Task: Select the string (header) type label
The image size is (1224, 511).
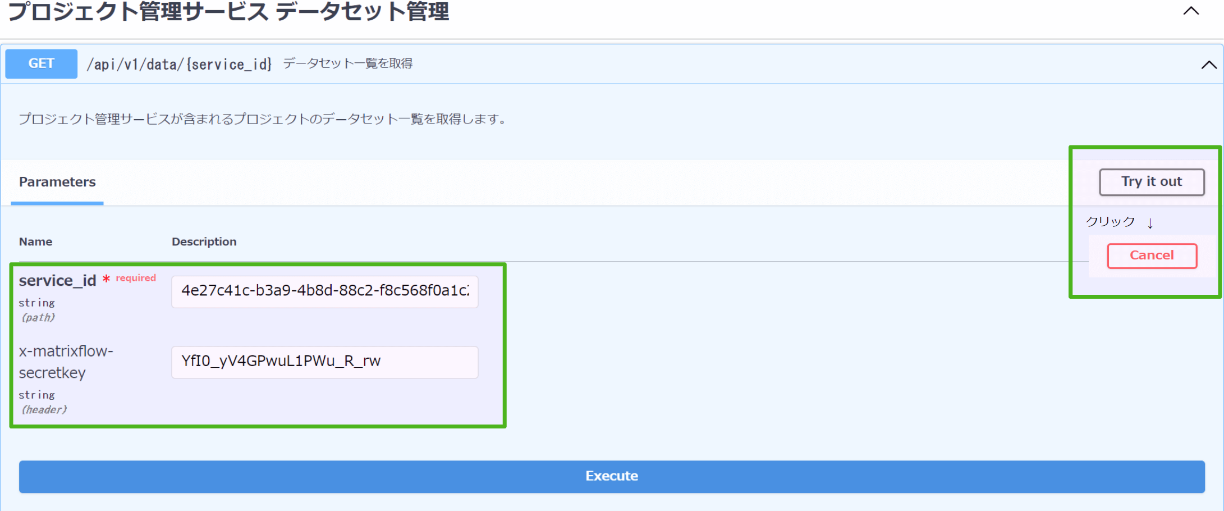Action: [43, 401]
